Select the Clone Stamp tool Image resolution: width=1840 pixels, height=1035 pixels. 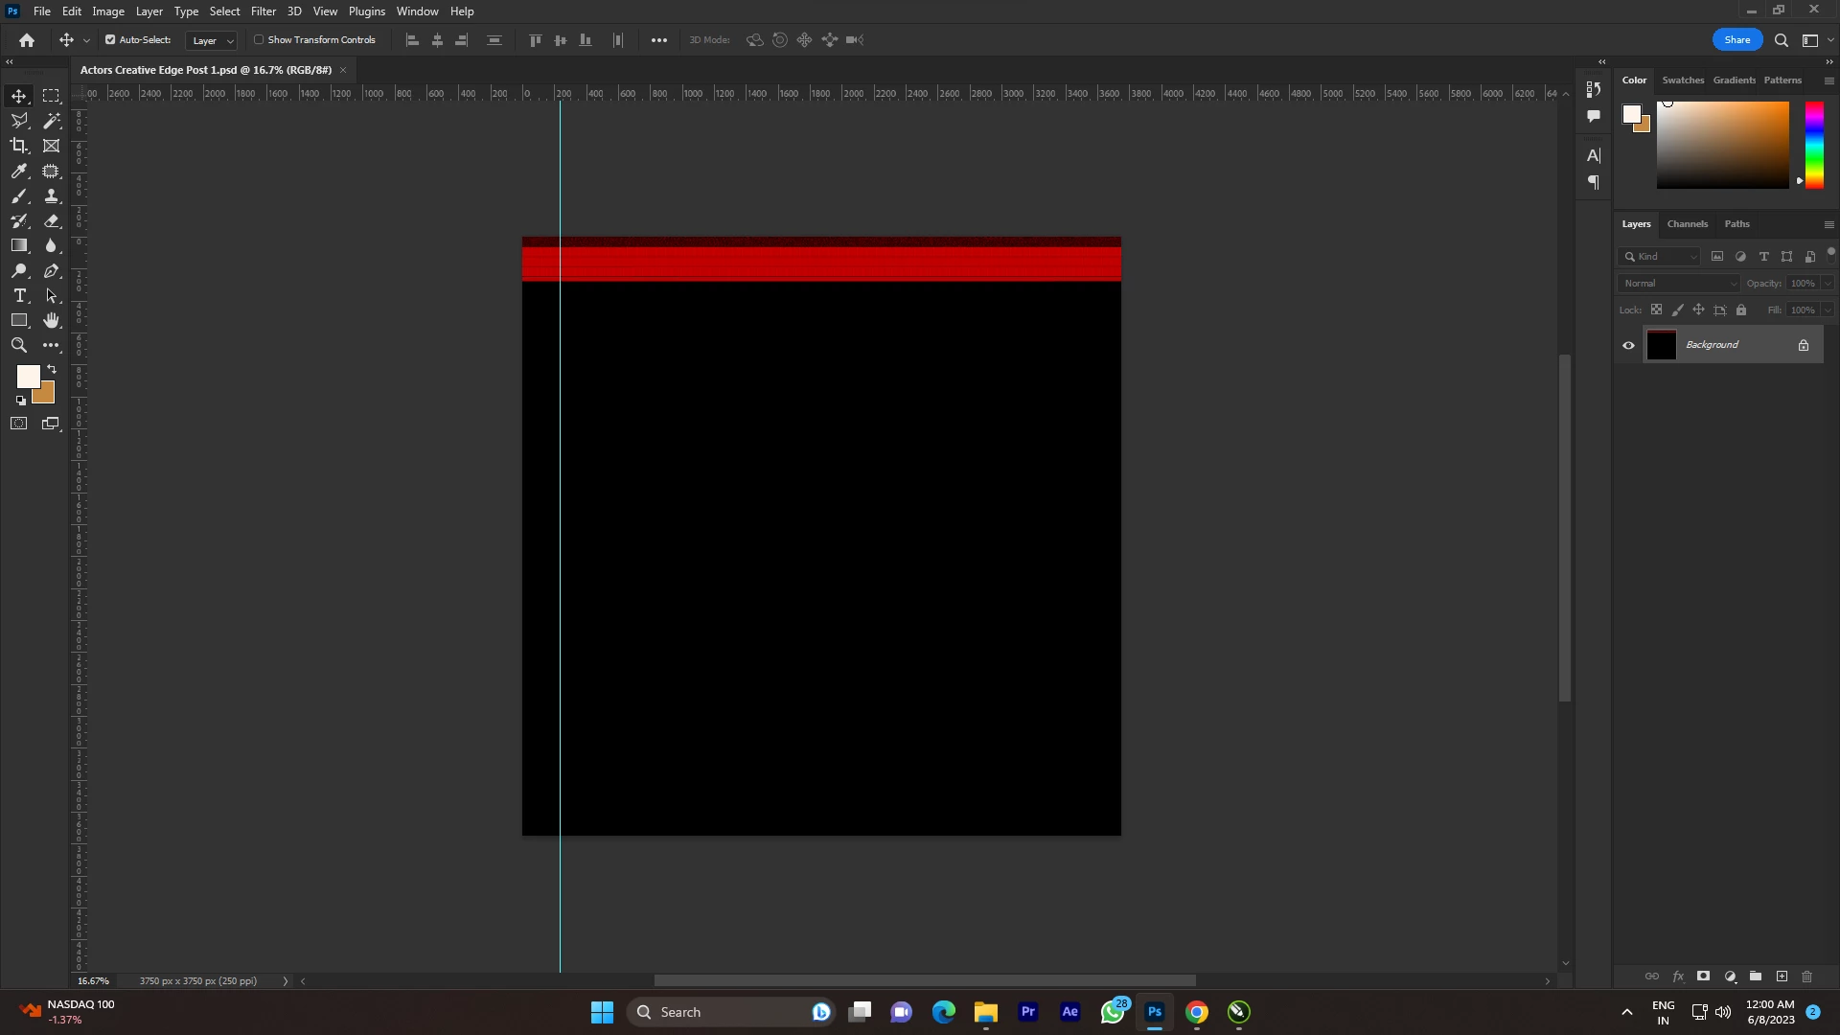click(x=52, y=195)
